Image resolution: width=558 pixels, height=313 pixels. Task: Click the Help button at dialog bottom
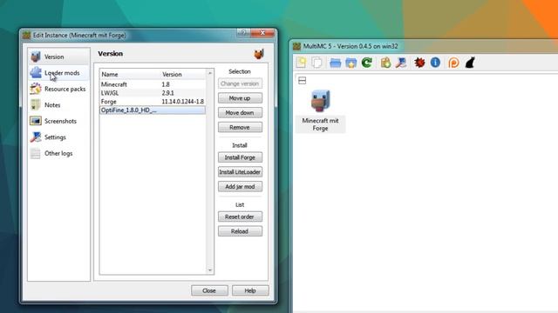click(x=250, y=290)
